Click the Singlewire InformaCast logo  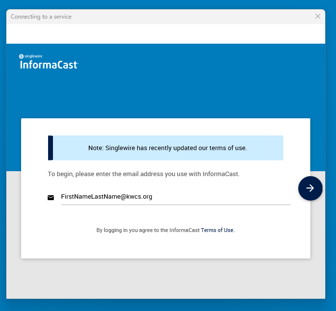click(x=49, y=61)
